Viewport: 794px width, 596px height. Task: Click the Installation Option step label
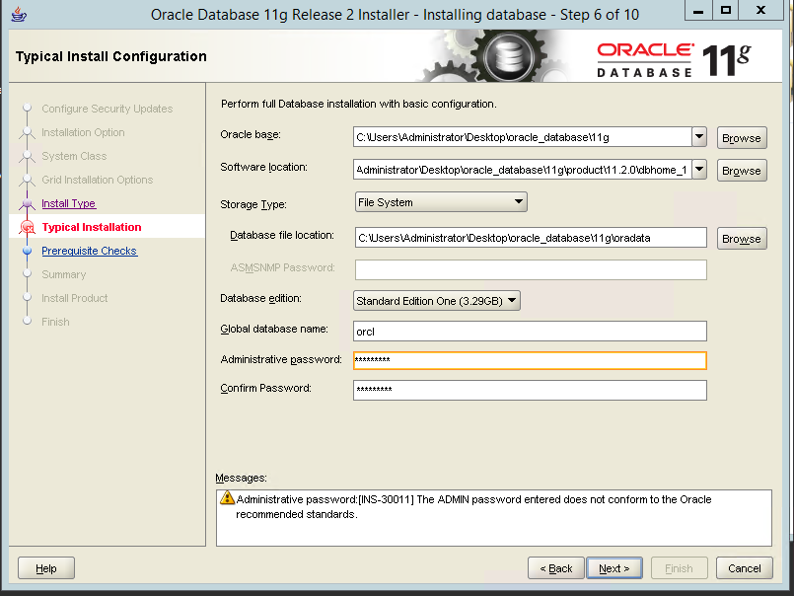[83, 132]
